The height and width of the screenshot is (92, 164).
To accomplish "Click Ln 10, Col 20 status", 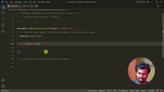I will point(92,91).
